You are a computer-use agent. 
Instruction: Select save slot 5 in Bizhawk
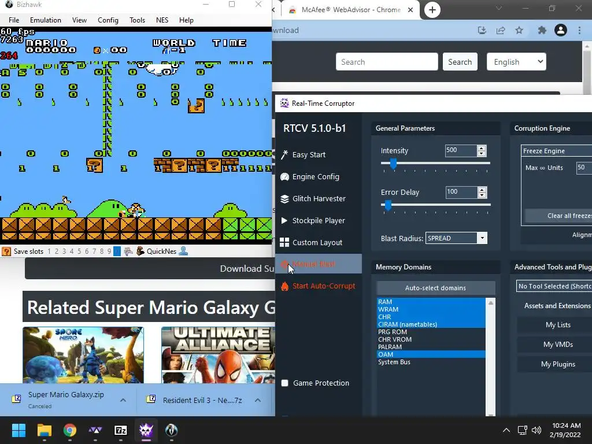tap(79, 251)
